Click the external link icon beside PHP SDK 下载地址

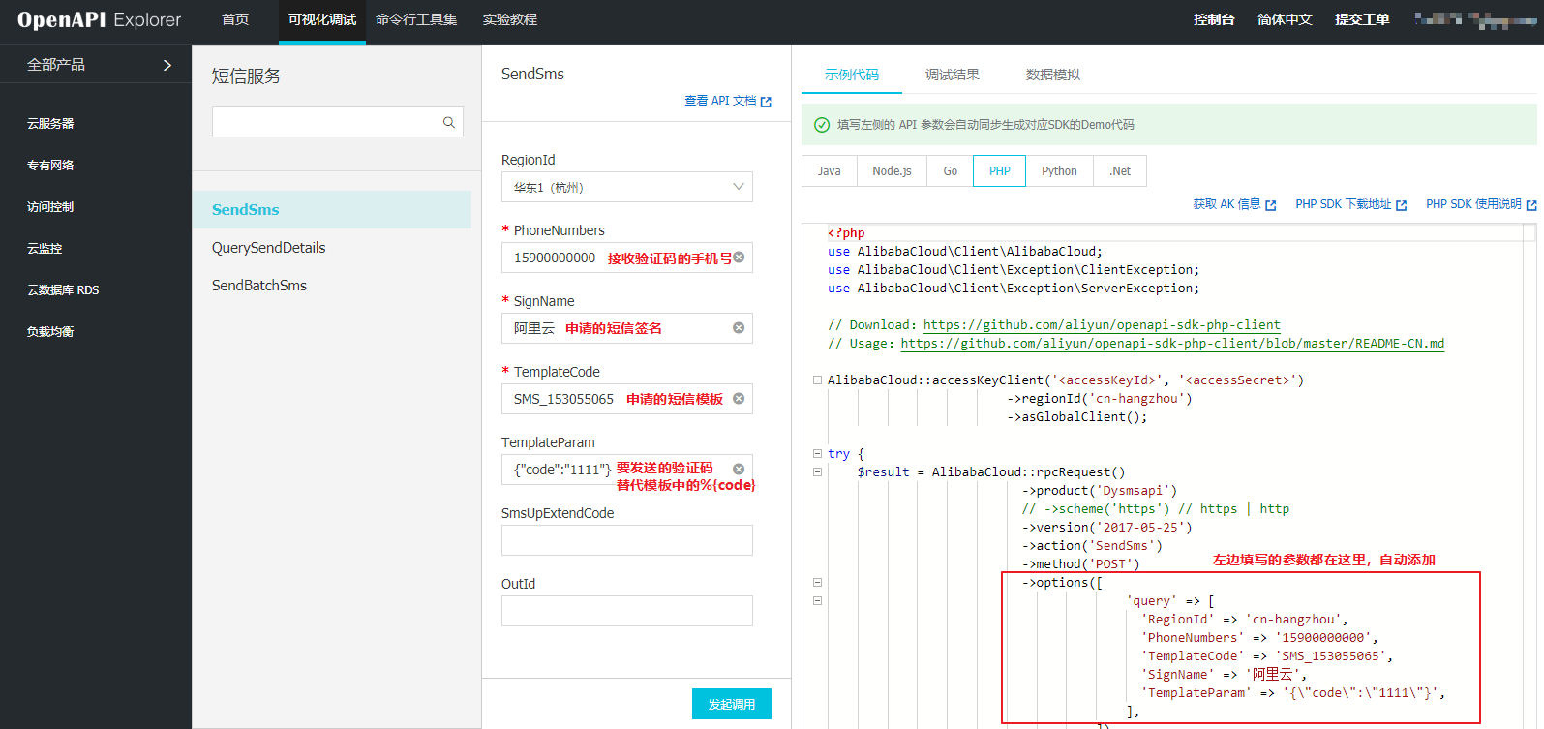pos(1402,205)
